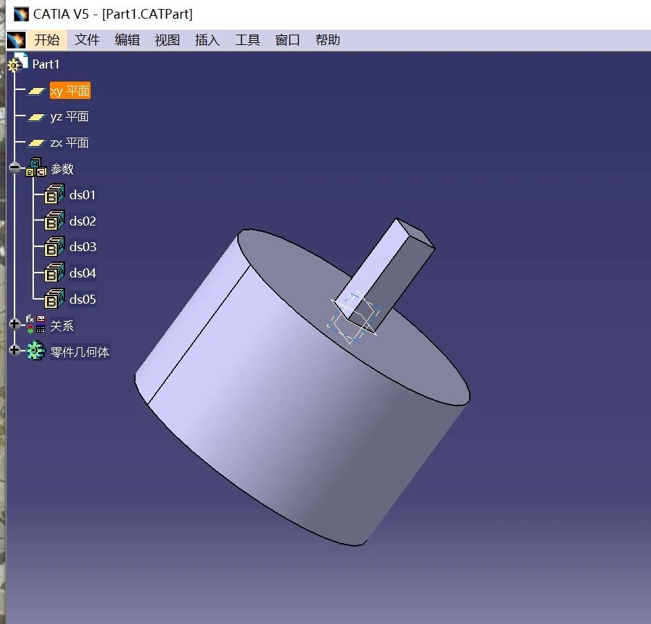Expand the 关系 relations node

(x=15, y=324)
